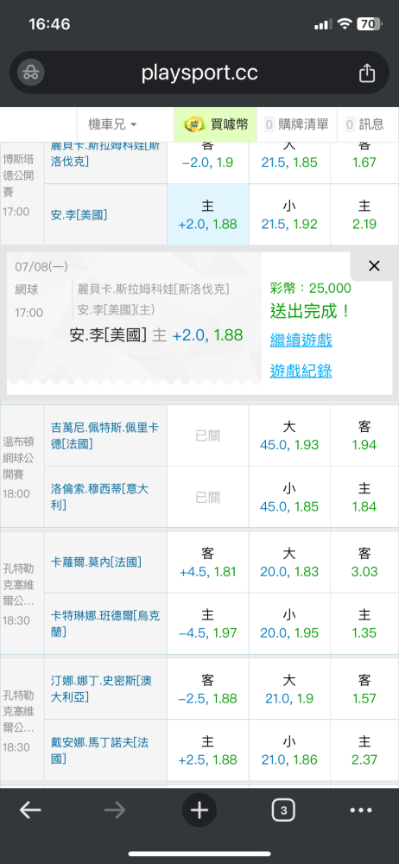The width and height of the screenshot is (399, 864).
Task: Tap the battery indicator in status bar
Action: click(x=370, y=23)
